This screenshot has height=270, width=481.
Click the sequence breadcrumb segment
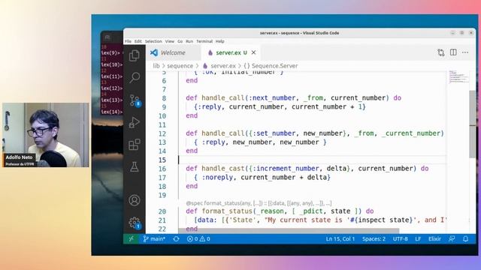pos(180,66)
